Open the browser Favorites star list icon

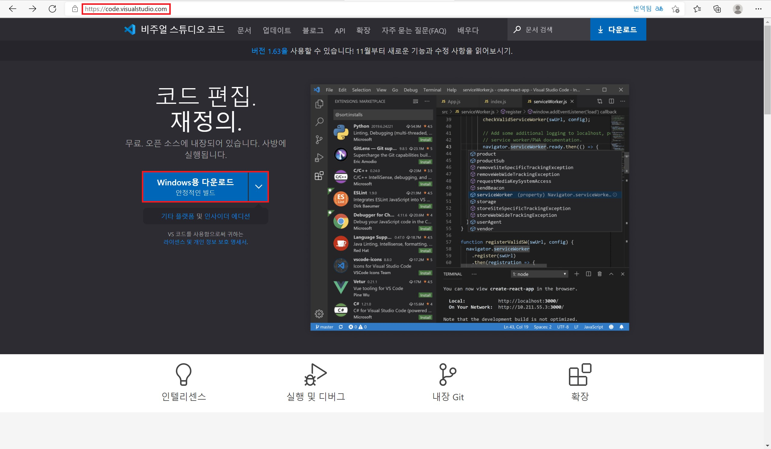(x=697, y=9)
